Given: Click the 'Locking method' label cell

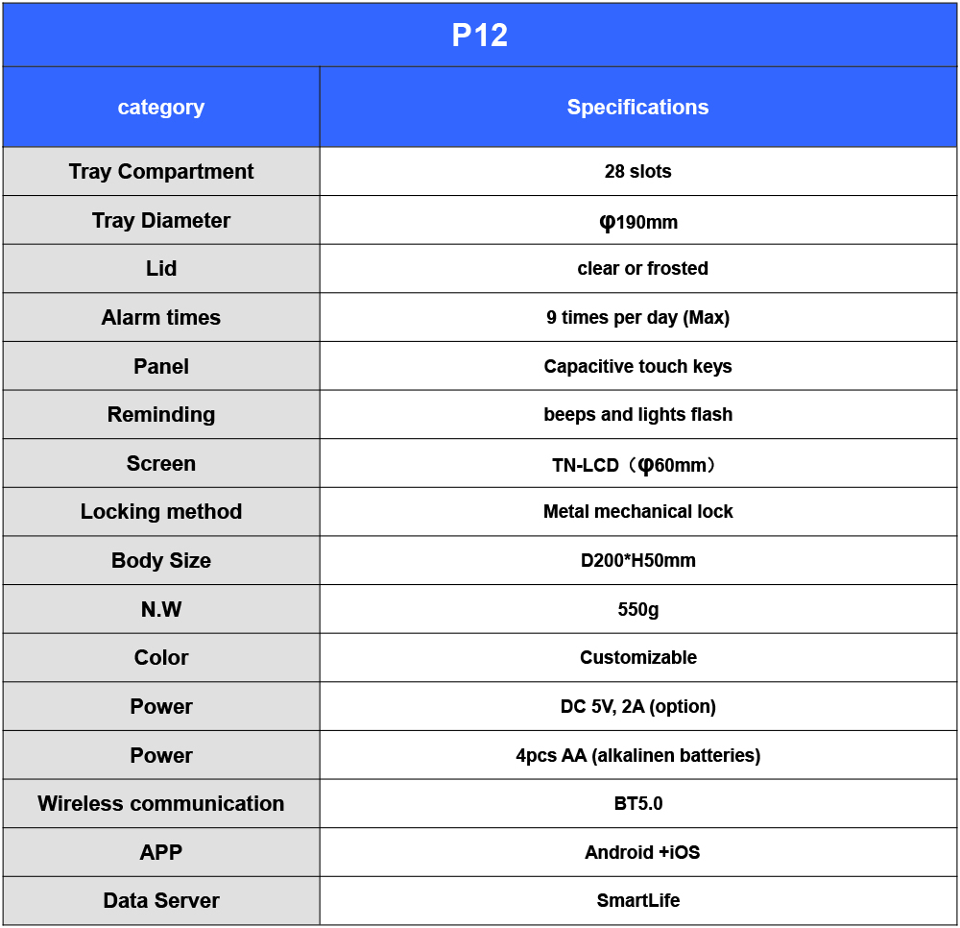Looking at the screenshot, I should [x=161, y=512].
